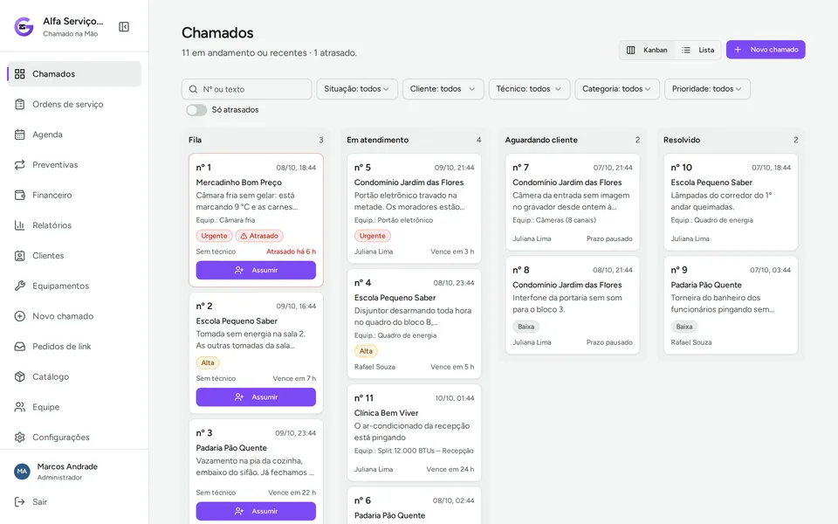This screenshot has height=524, width=838.
Task: Open Chamados in the sidebar
Action: (x=74, y=73)
